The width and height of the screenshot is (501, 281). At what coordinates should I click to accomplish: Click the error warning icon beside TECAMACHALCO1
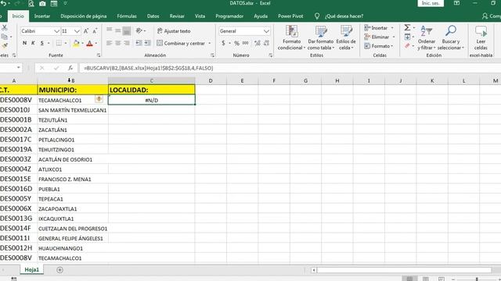click(x=99, y=99)
